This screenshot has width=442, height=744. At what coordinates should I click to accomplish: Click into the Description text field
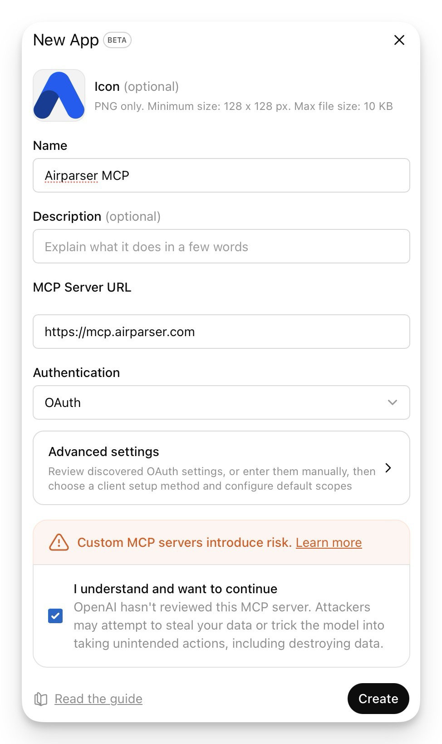[221, 246]
